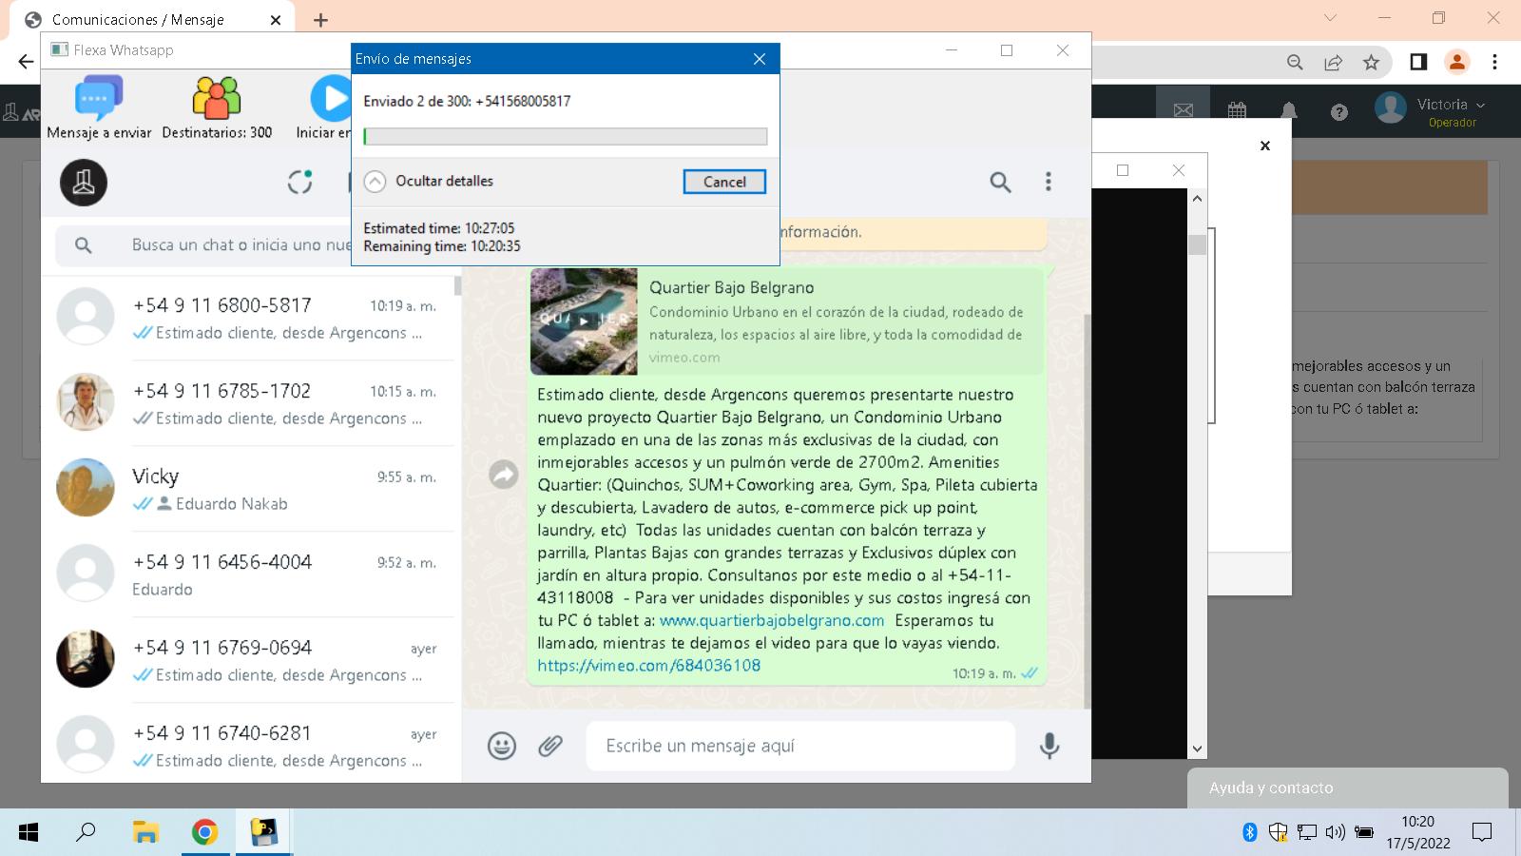Click the Iniciar envío play icon
This screenshot has height=856, width=1521.
coord(331,98)
